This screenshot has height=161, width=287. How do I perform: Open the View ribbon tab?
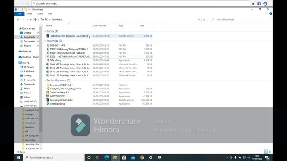coord(50,14)
